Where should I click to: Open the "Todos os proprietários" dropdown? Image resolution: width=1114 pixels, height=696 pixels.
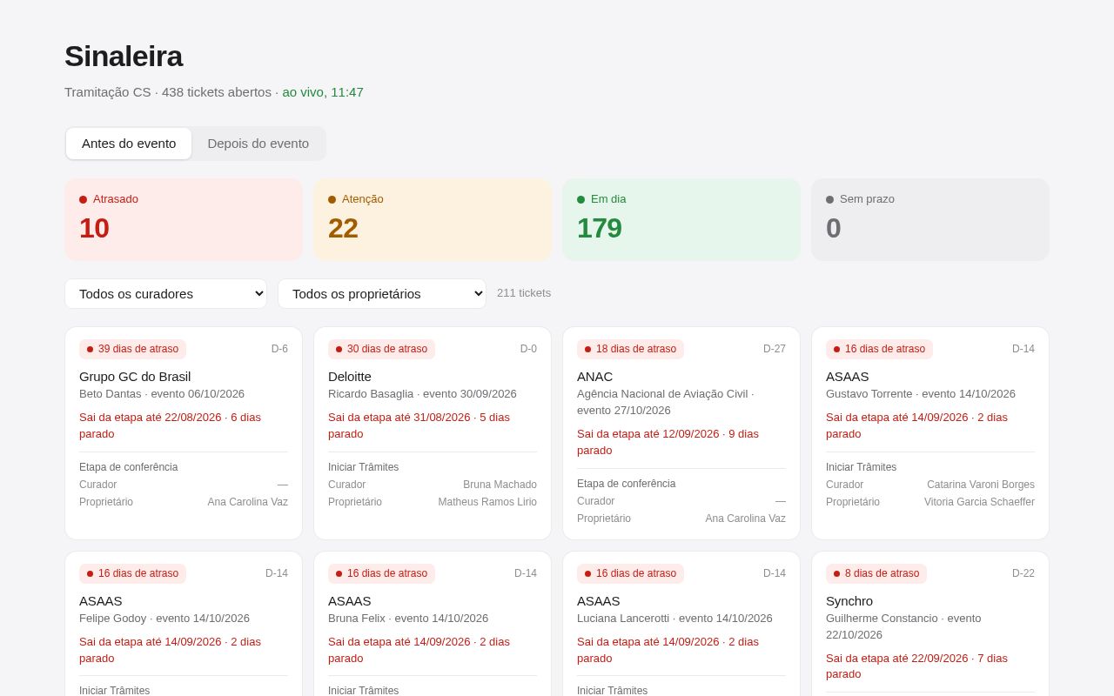pyautogui.click(x=382, y=294)
